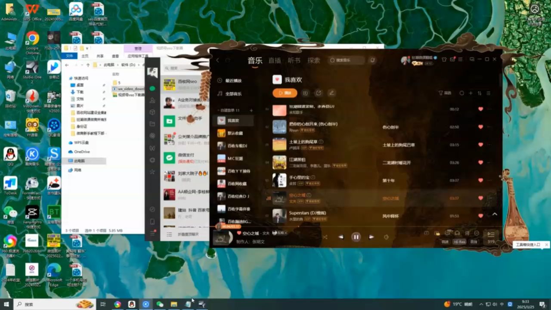Select 此电脑 in Explorer navigation pane
This screenshot has height=310, width=551.
click(79, 161)
